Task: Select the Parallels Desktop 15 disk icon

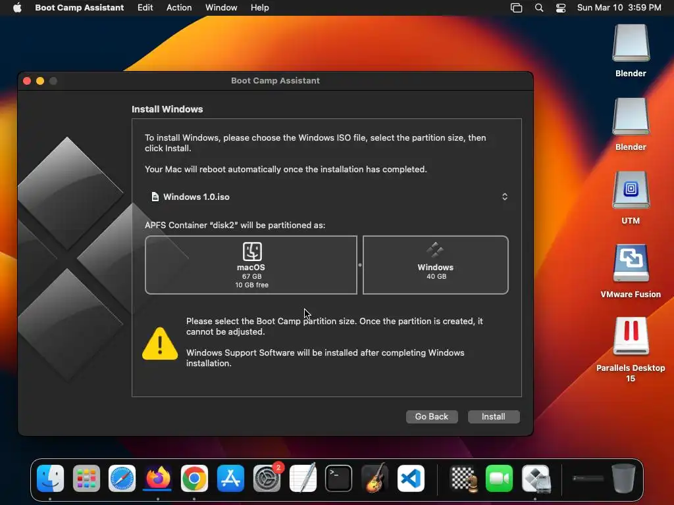Action: tap(631, 336)
